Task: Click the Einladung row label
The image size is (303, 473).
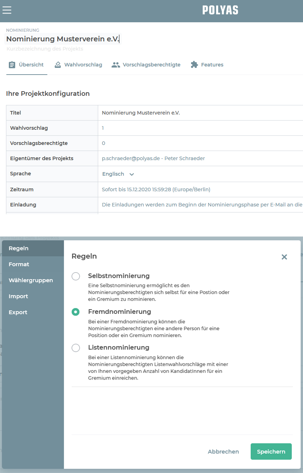Action: point(23,205)
